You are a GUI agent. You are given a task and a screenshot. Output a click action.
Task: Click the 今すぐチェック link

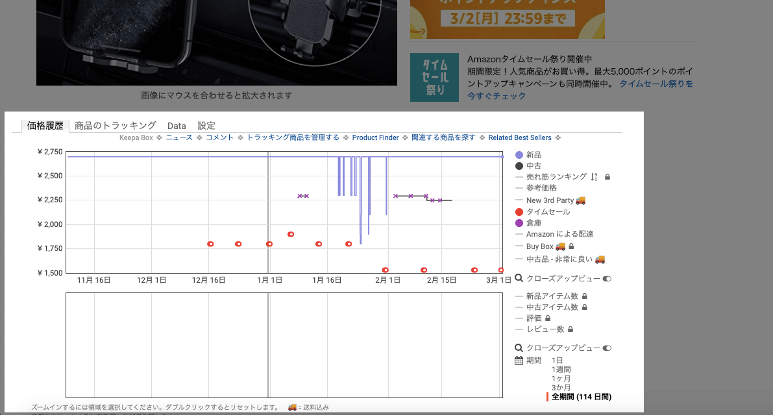pyautogui.click(x=497, y=96)
